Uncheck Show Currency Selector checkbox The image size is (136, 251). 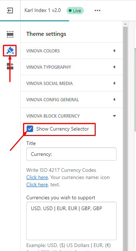pos(30,129)
